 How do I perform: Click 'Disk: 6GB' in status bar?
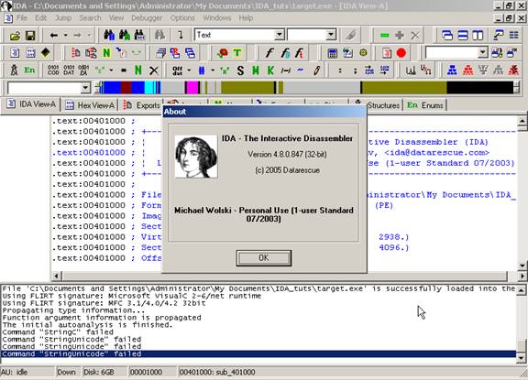(x=99, y=373)
